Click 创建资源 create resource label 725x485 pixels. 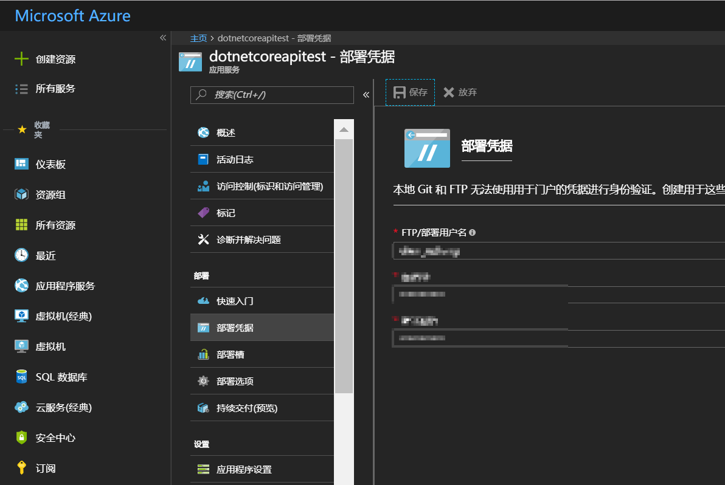55,59
